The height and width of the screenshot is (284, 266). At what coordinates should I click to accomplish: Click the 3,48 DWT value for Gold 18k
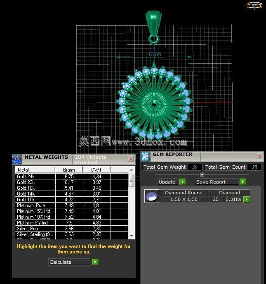coord(97,188)
